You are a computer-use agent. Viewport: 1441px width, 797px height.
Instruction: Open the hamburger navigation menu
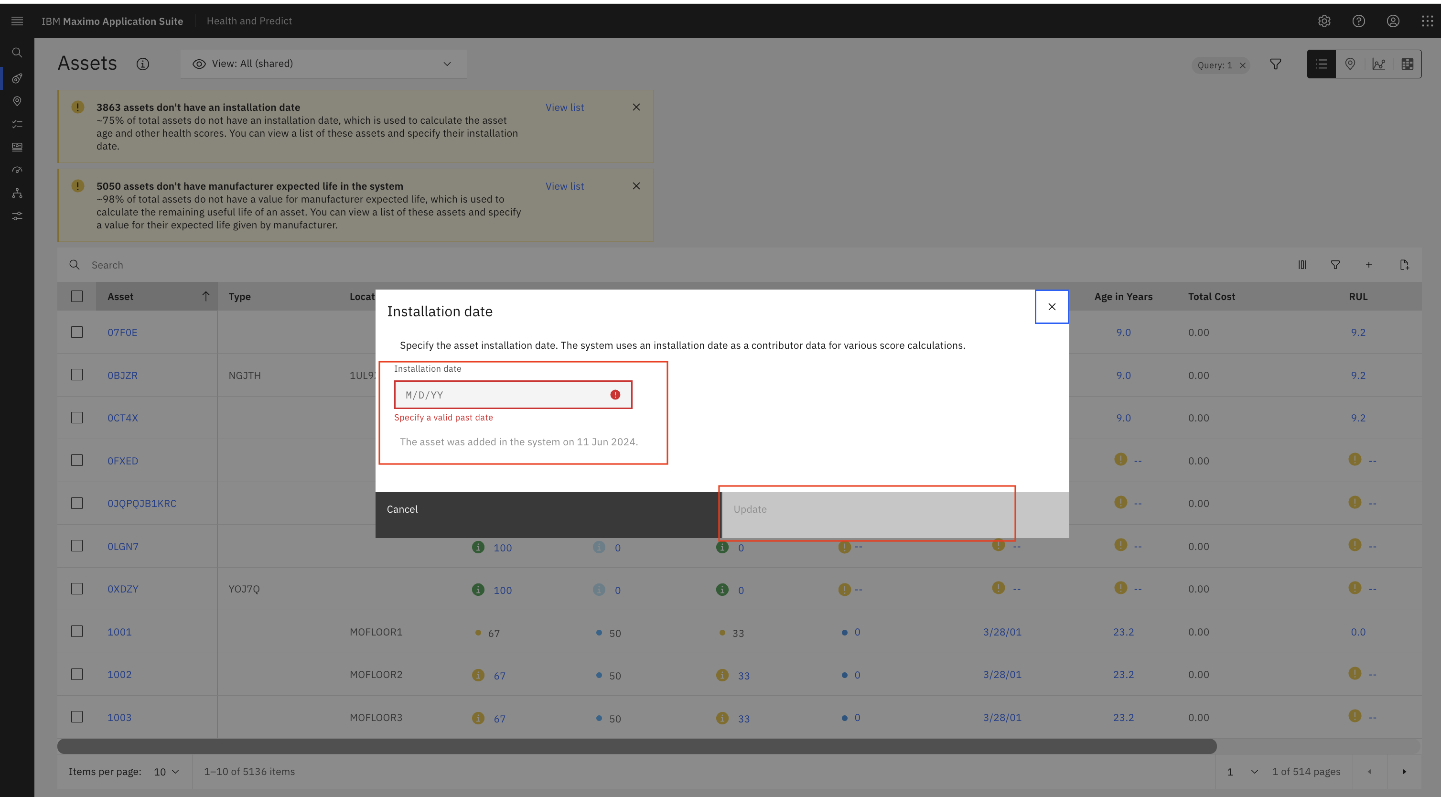point(17,21)
